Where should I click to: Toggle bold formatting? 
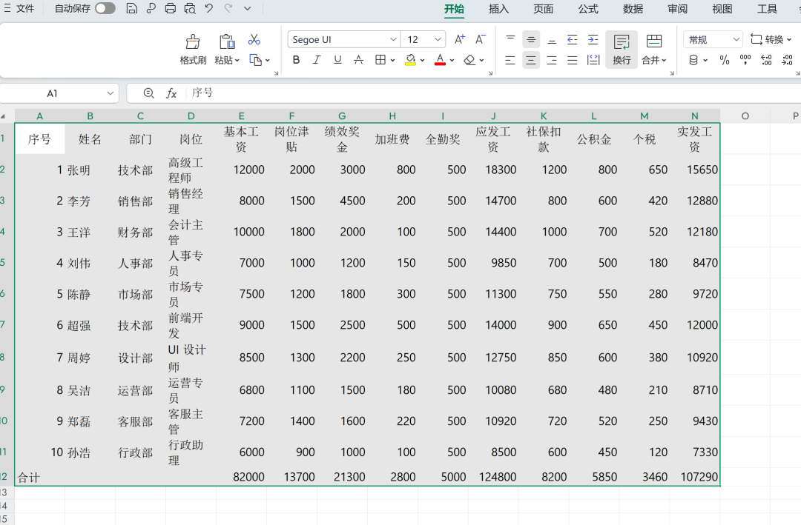point(297,60)
